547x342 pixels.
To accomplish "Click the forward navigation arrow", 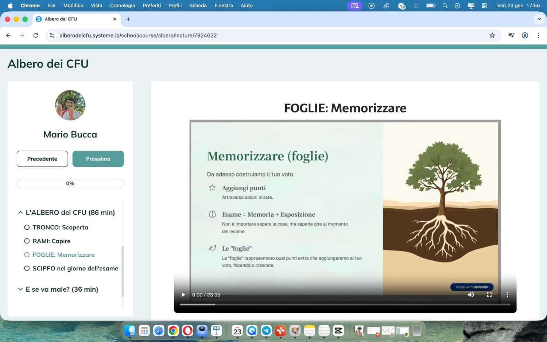I will 22,35.
